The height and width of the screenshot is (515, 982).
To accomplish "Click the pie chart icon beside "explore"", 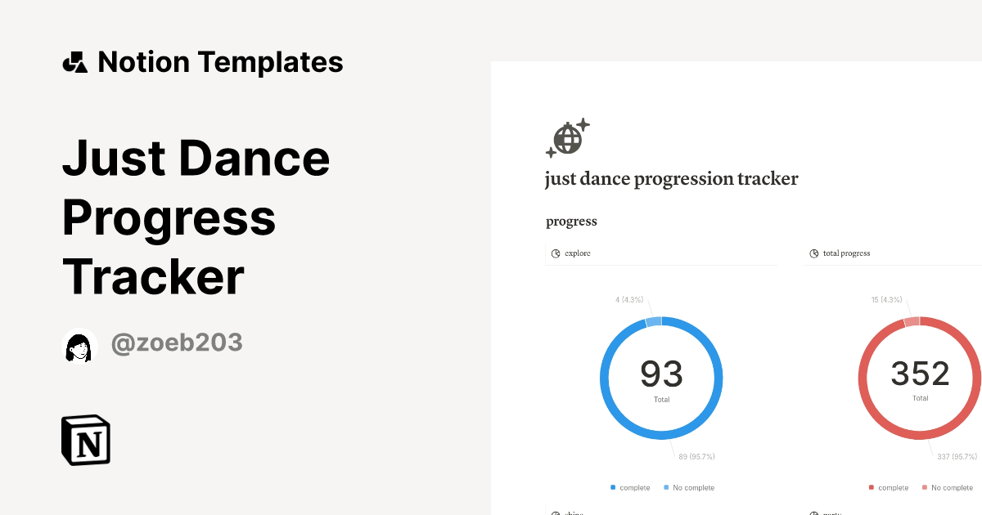I will [x=554, y=253].
